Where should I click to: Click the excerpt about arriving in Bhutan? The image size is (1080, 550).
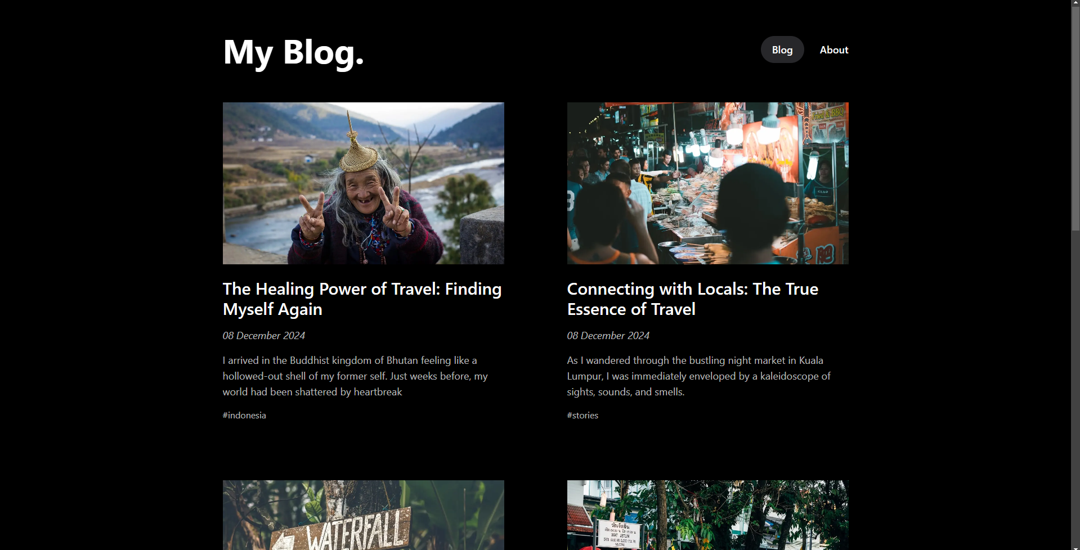coord(355,376)
